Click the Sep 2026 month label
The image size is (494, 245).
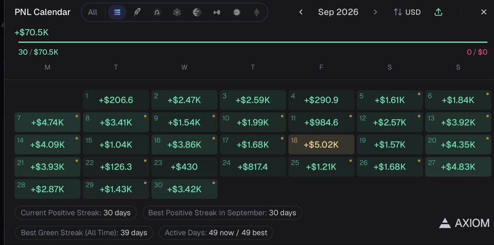tap(338, 12)
